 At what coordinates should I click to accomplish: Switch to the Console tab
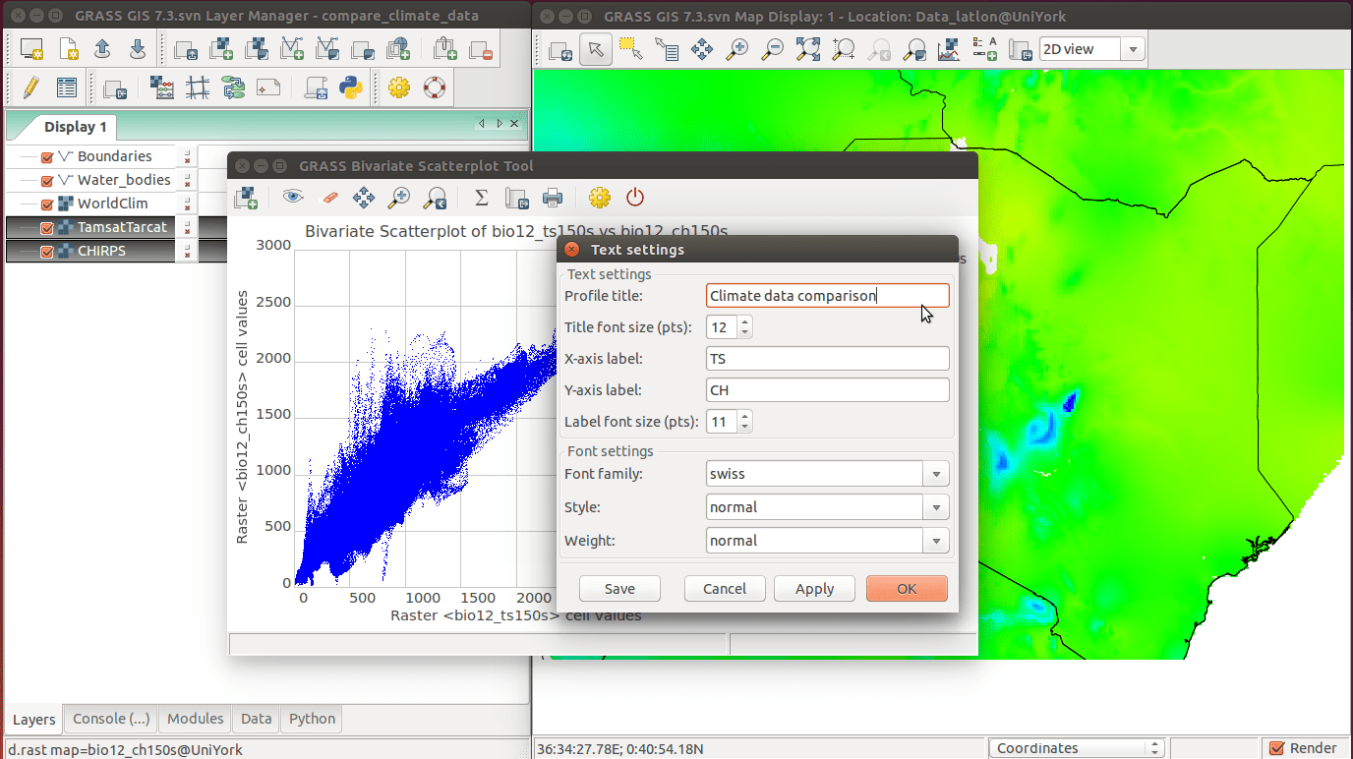(109, 719)
